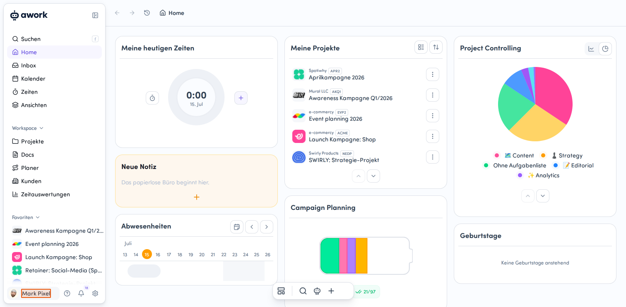Open three-dot menu for SWIRLY: Strategie-Projekt
The height and width of the screenshot is (307, 626).
click(x=433, y=157)
